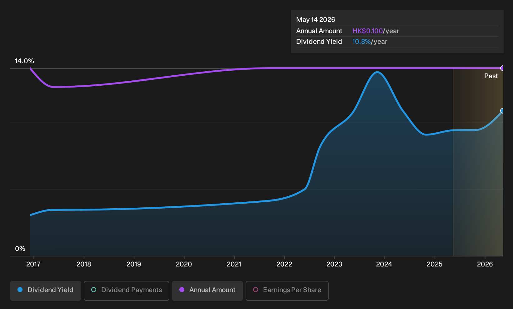Select the purple Annual Amount endpoint marker
This screenshot has width=513, height=309.
[x=502, y=68]
